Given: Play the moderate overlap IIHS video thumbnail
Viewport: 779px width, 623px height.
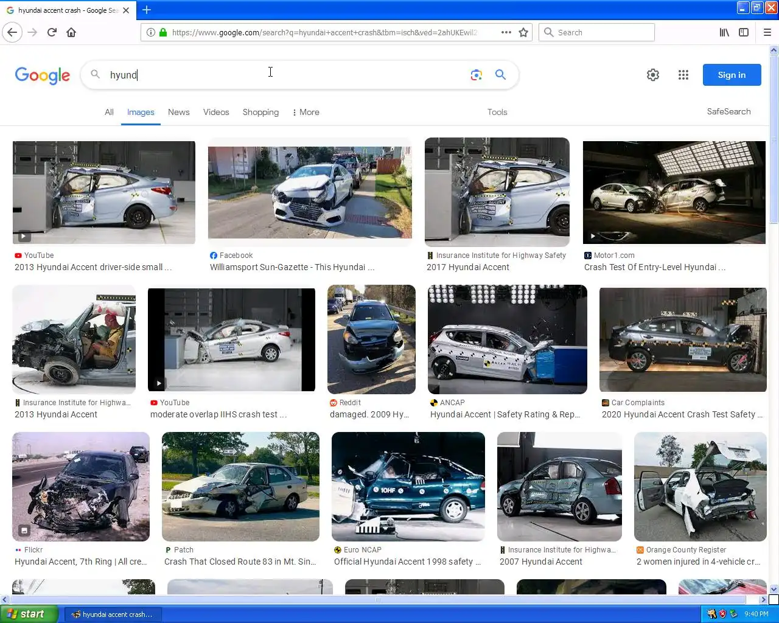Looking at the screenshot, I should click(x=231, y=339).
